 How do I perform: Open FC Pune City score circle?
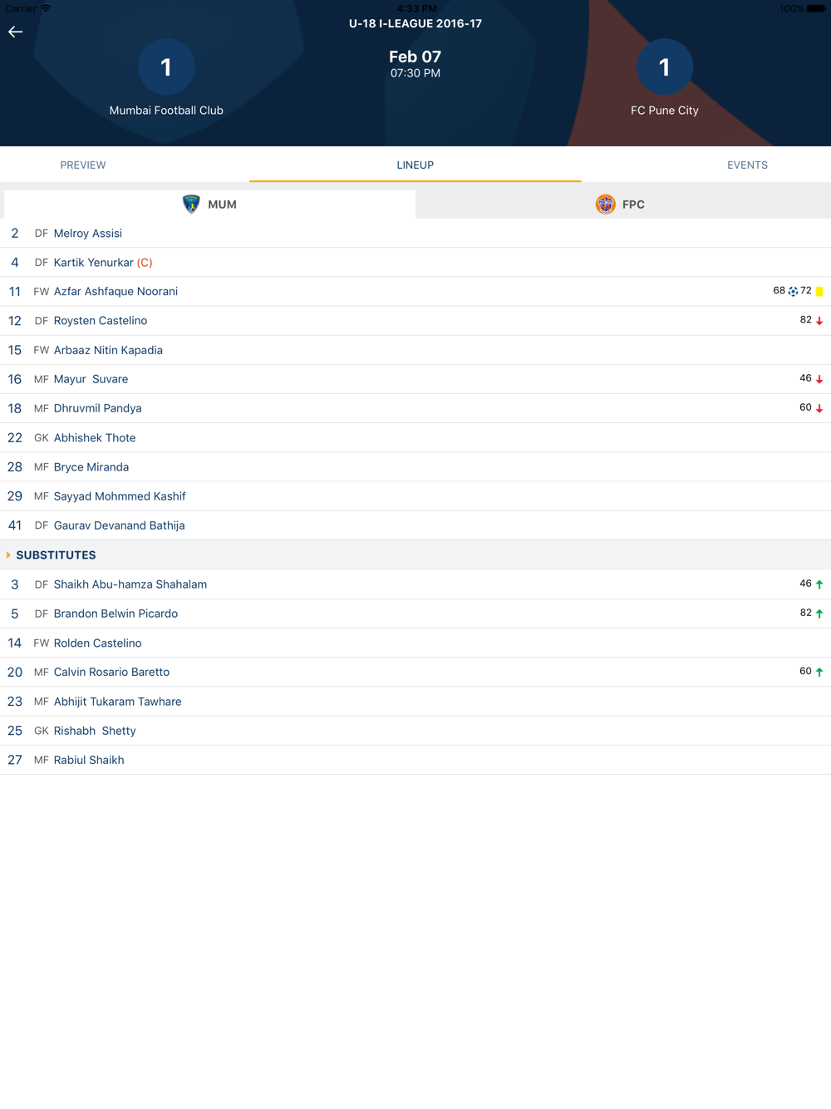pos(664,67)
